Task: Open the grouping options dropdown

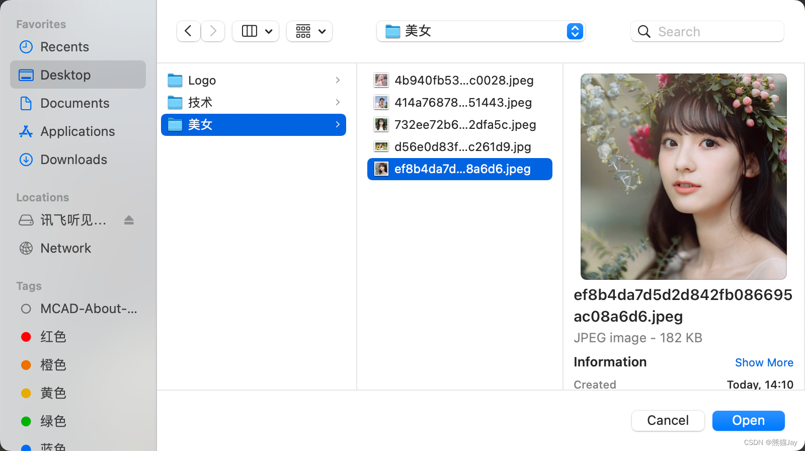Action: pyautogui.click(x=309, y=31)
